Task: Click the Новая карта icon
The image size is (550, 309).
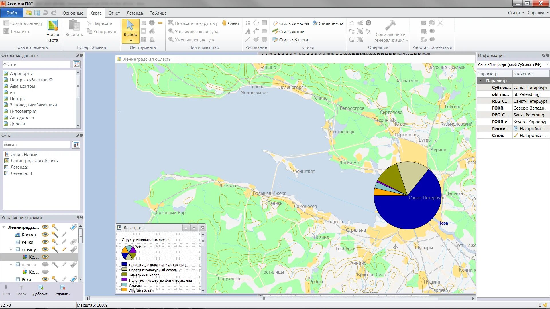Action: click(x=53, y=26)
